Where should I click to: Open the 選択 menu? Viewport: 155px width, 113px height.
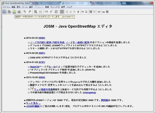click(x=31, y=7)
